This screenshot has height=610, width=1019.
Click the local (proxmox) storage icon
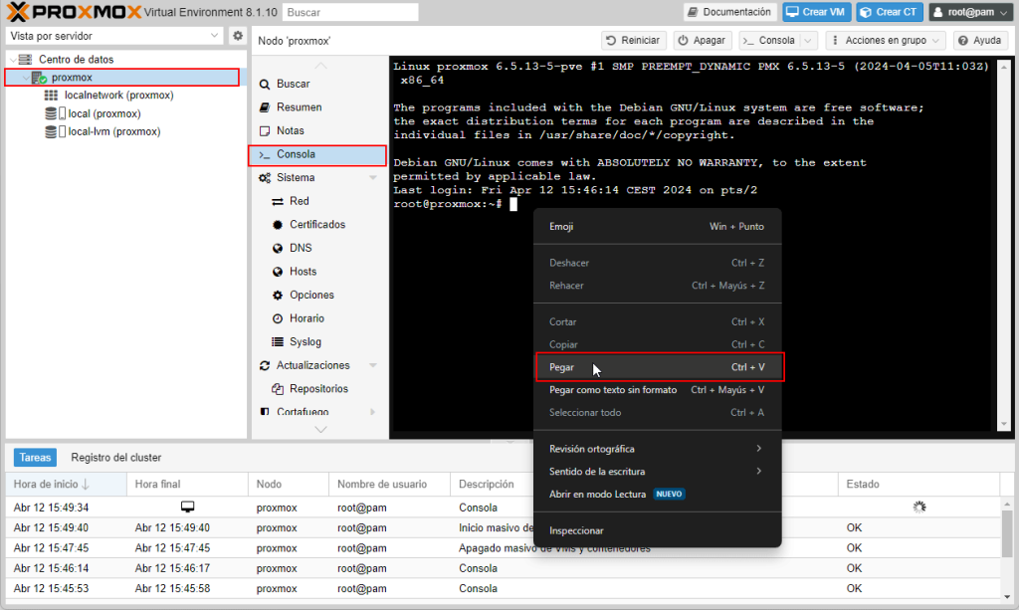[56, 113]
